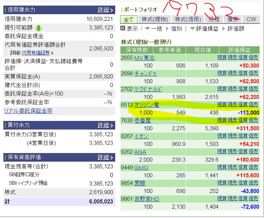
Task: Click 現買 for MV東北
Action: point(222,57)
